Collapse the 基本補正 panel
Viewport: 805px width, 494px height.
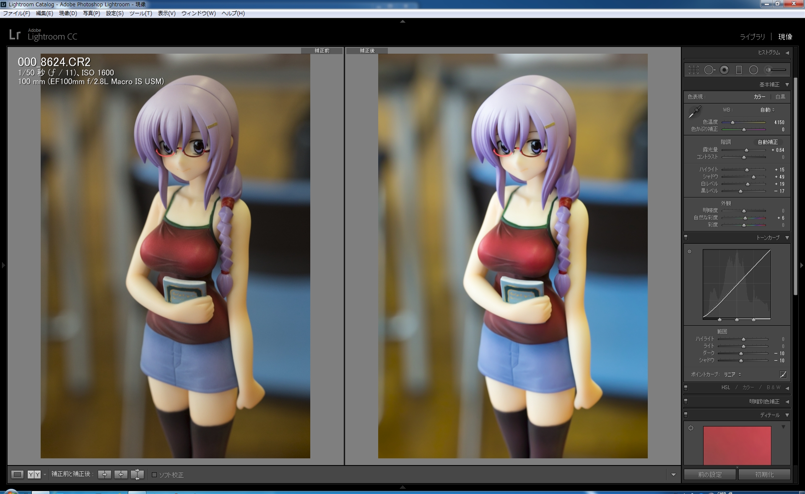click(787, 85)
